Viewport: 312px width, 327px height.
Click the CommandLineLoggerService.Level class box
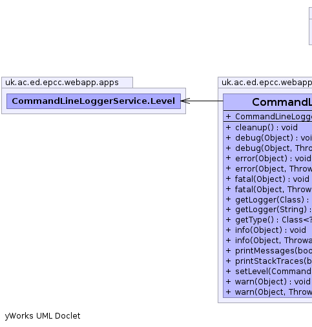94,101
